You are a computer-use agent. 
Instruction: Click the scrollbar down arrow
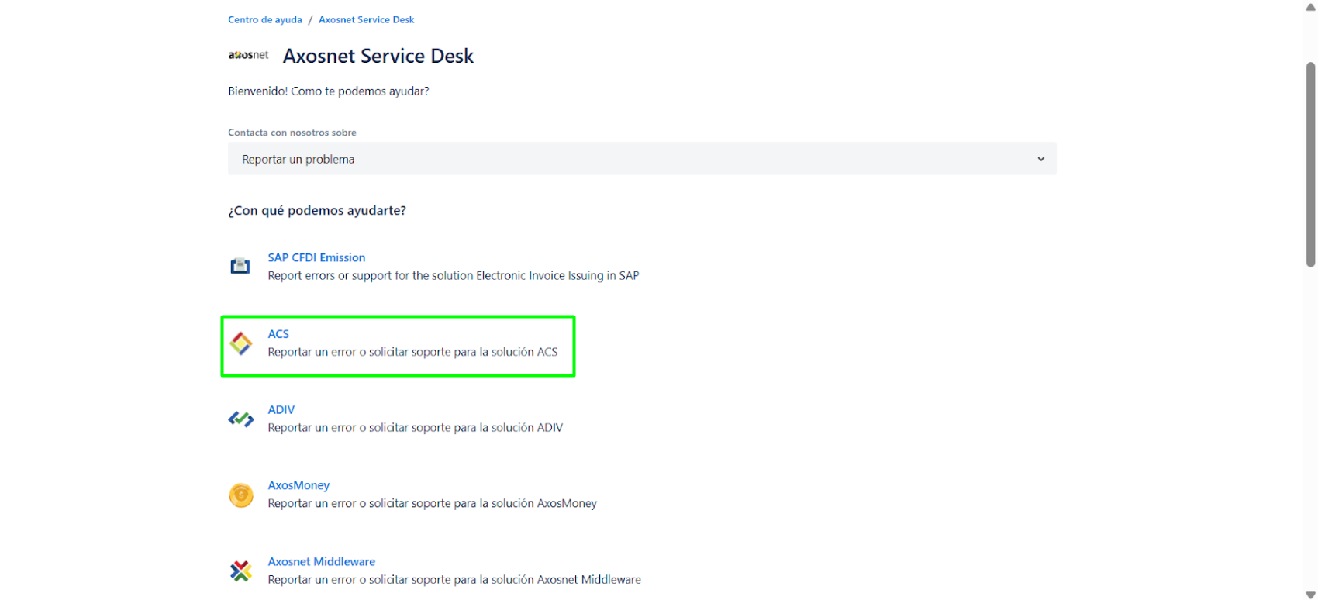coord(1310,594)
